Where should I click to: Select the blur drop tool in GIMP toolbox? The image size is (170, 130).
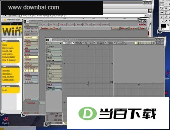pos(162,21)
